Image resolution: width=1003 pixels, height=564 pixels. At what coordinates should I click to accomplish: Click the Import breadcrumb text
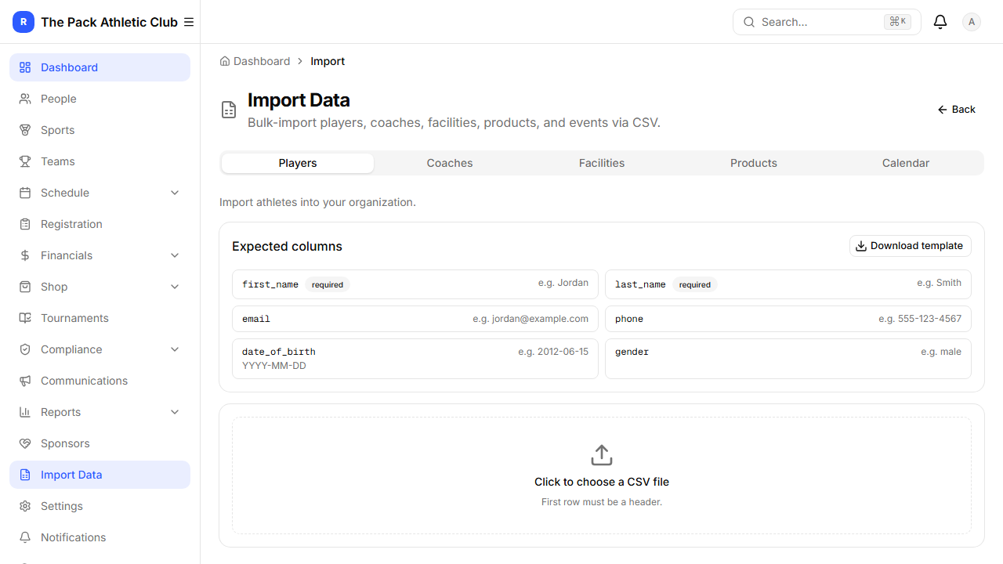click(x=328, y=61)
